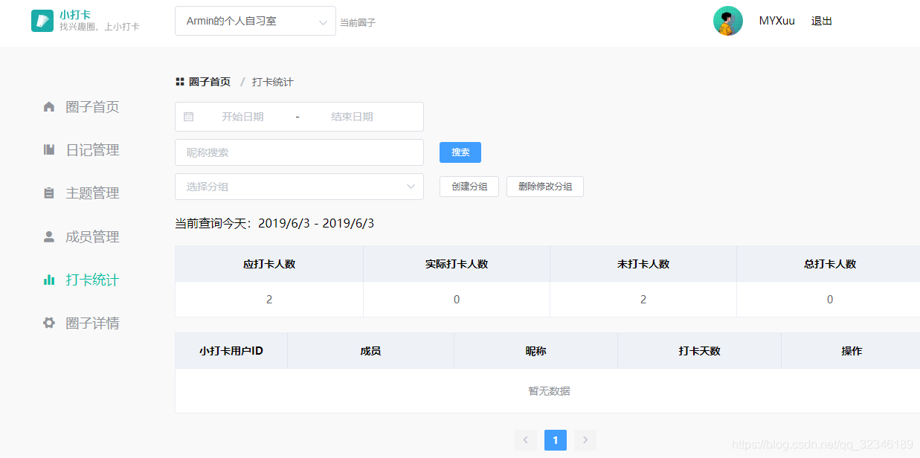Click the 打卡统计 breadcrumb text
The height and width of the screenshot is (458, 920).
tap(273, 82)
